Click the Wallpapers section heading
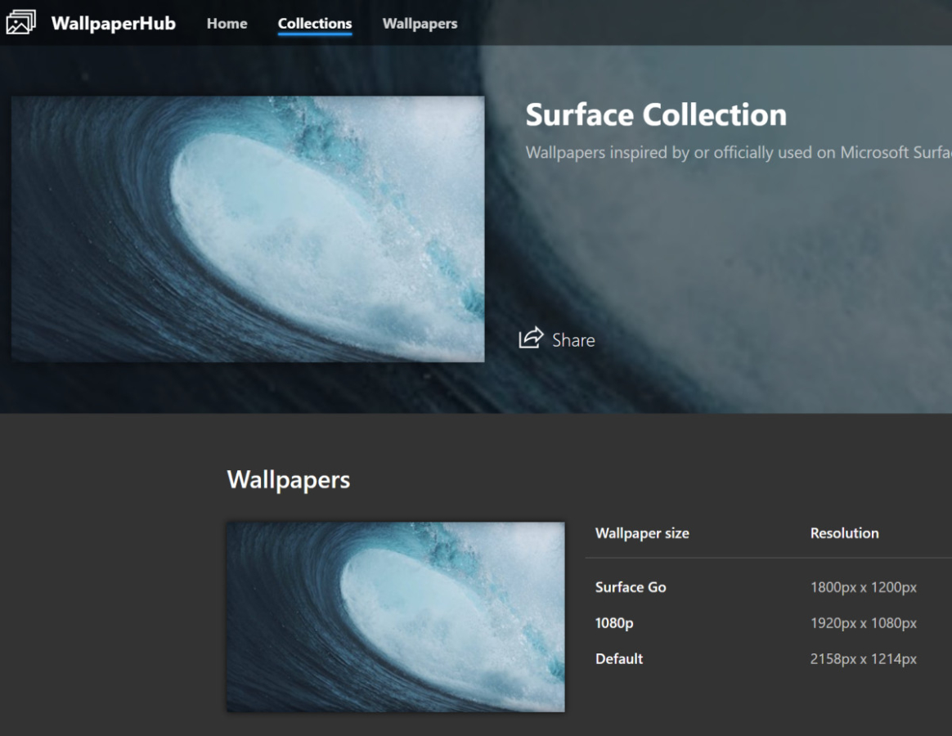The height and width of the screenshot is (736, 952). (x=288, y=479)
